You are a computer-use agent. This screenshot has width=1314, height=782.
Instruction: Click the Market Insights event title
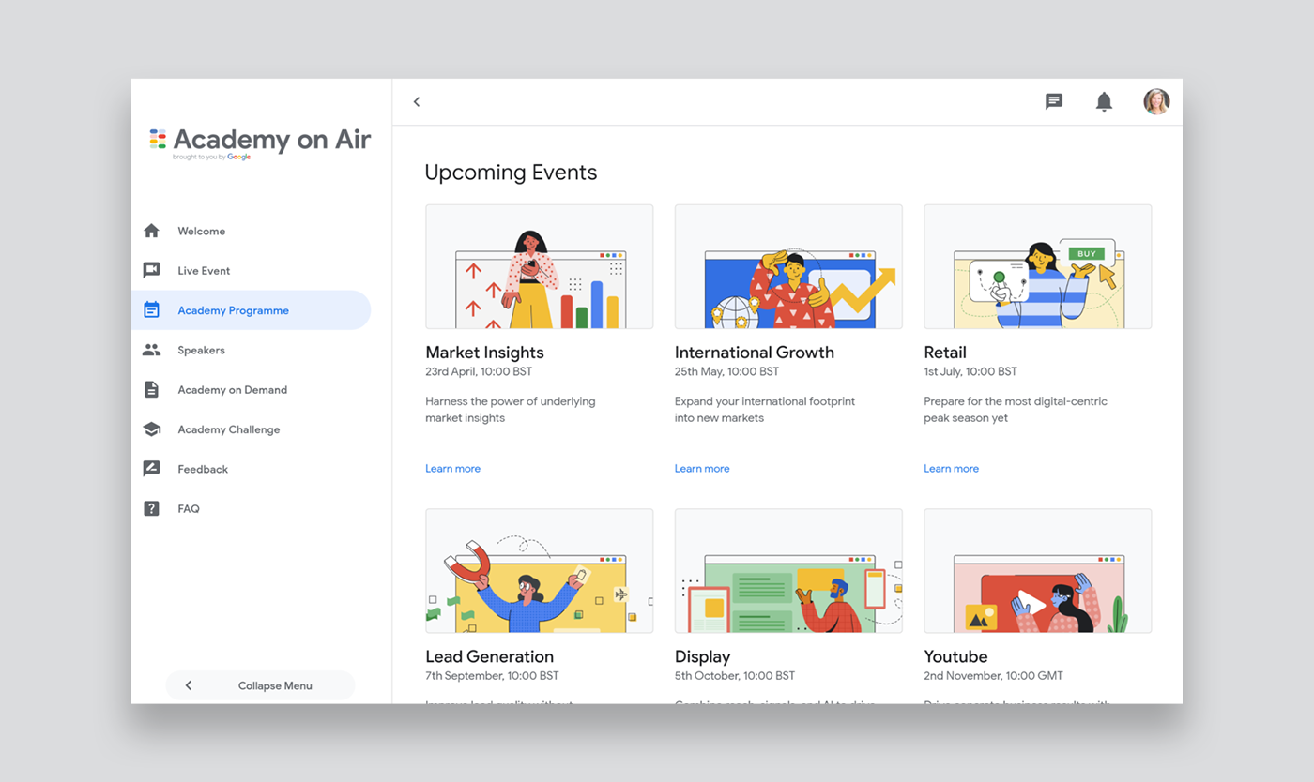484,353
